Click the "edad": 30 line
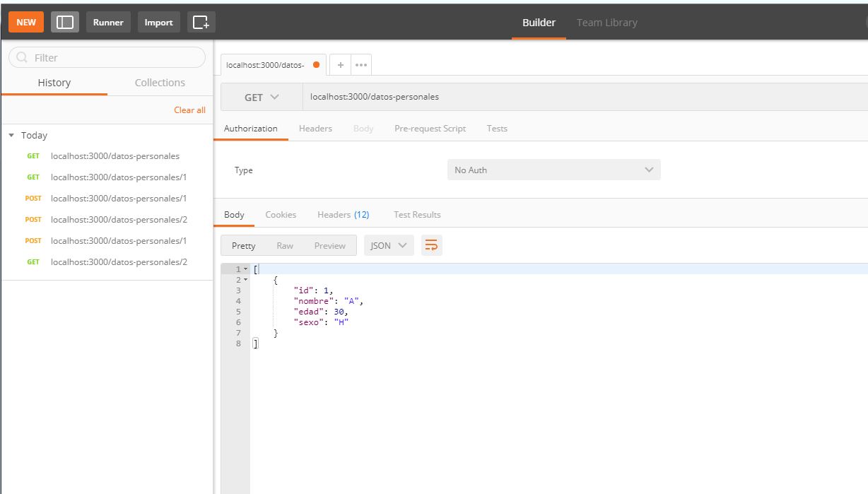The image size is (868, 494). [x=321, y=312]
